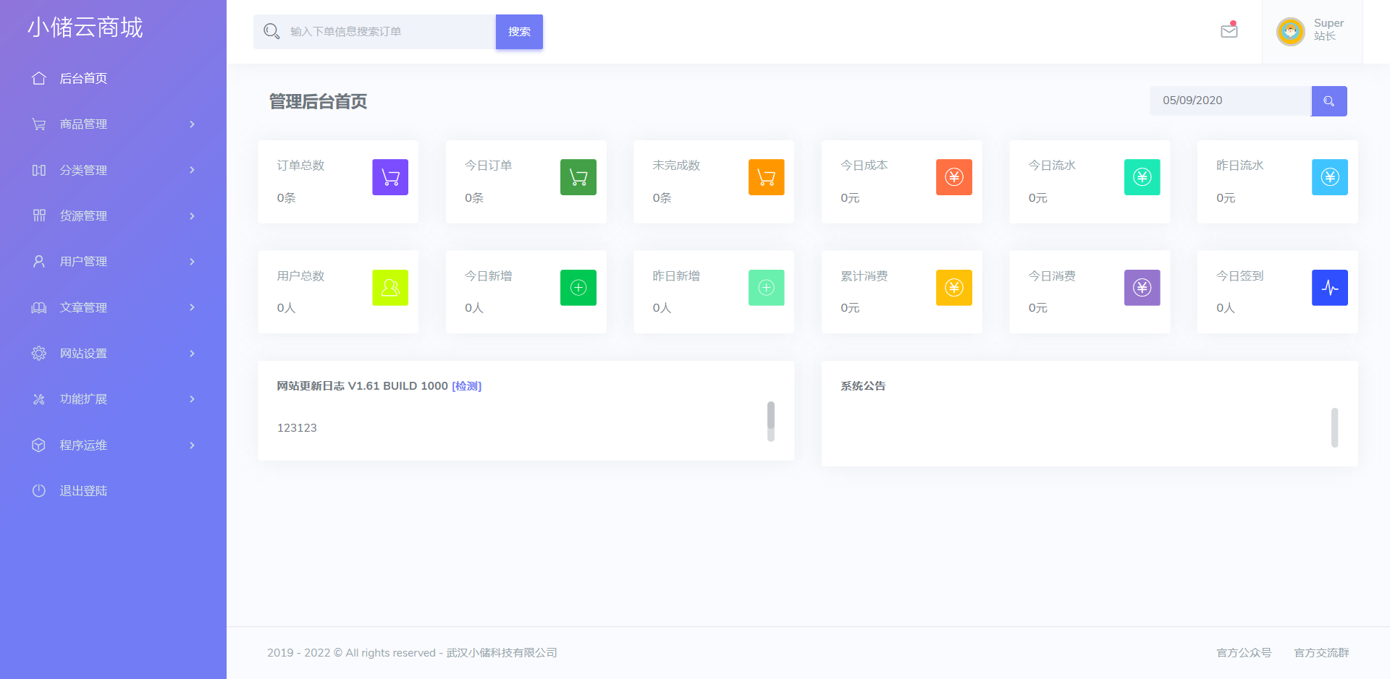Screen dimensions: 1390x679
Task: Expand the 网站设置 sidebar menu
Action: pos(113,354)
